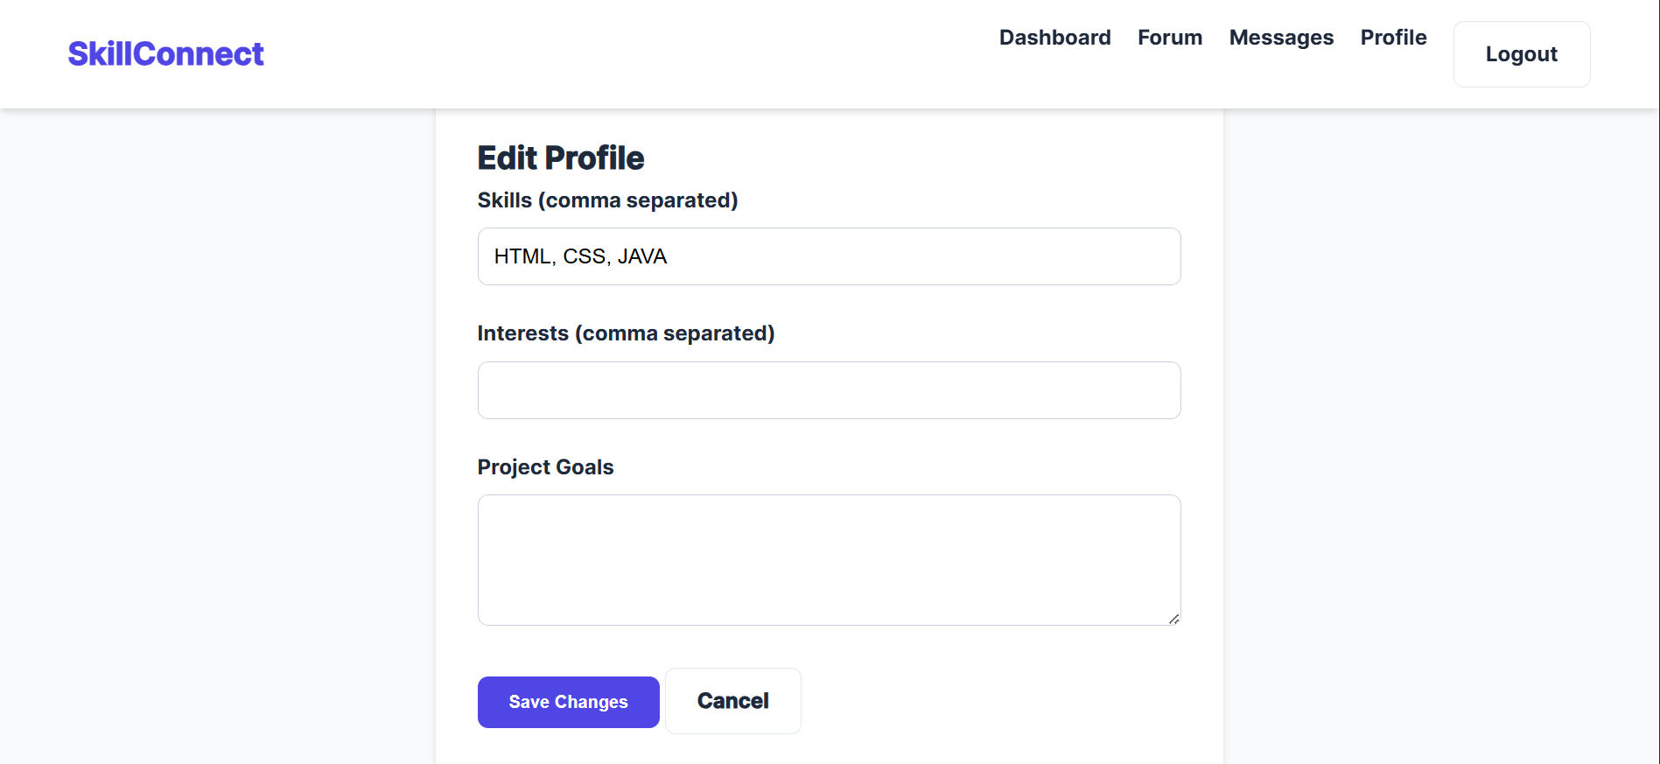1660x764 pixels.
Task: Click into the empty Interests field
Action: tap(829, 390)
